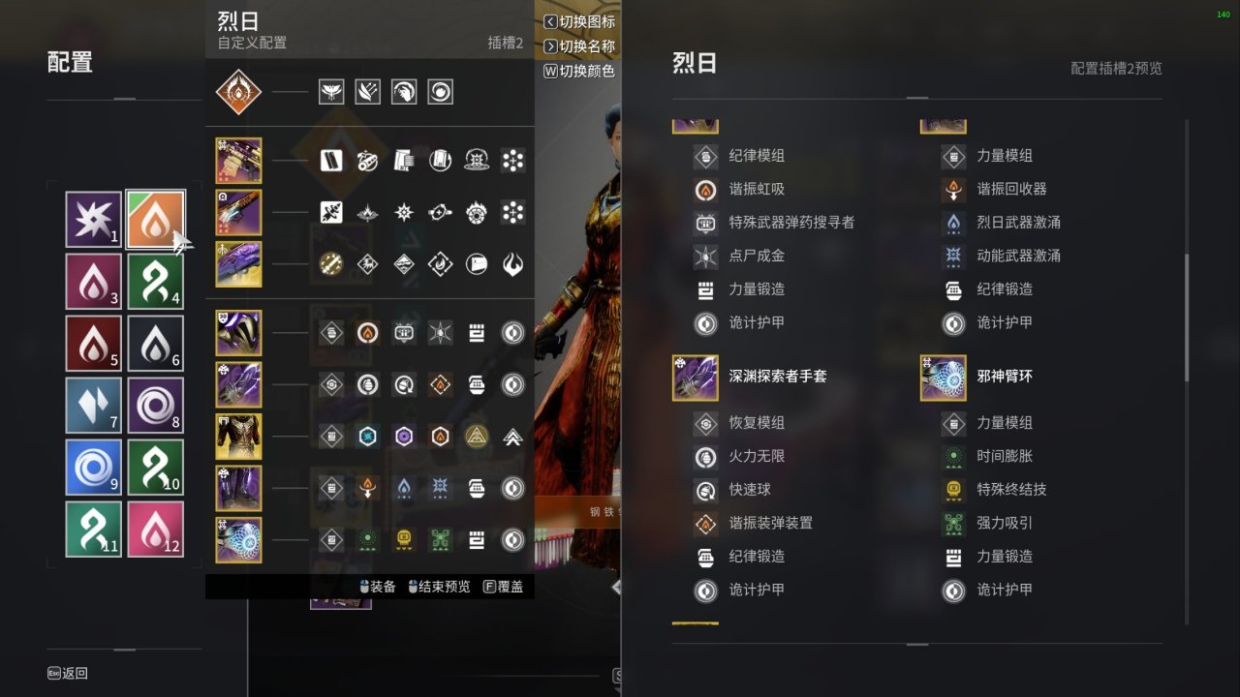The height and width of the screenshot is (697, 1240).
Task: Open 深渊探索者手套 gauntlets thumbnail
Action: pos(695,378)
